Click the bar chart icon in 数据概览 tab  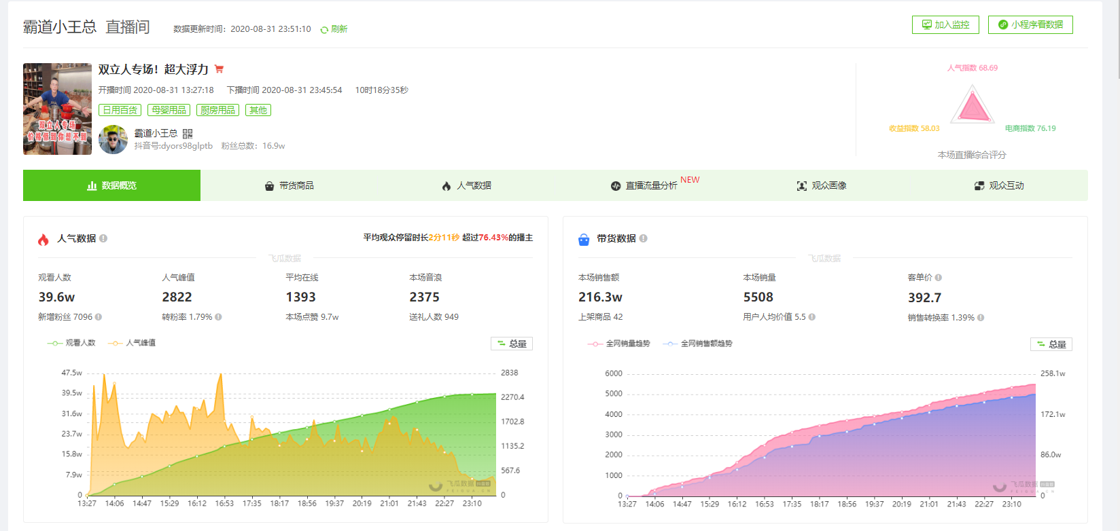[x=92, y=185]
